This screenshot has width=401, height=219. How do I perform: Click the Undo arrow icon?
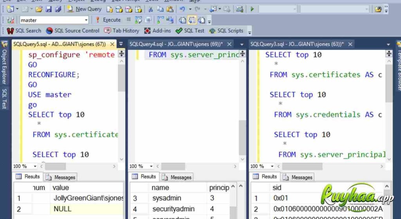coord(182,9)
